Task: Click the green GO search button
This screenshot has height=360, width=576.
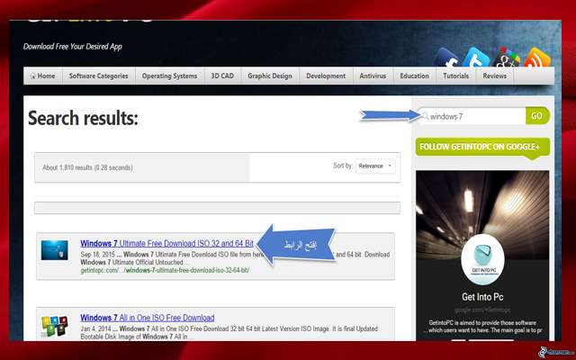Action: click(537, 116)
